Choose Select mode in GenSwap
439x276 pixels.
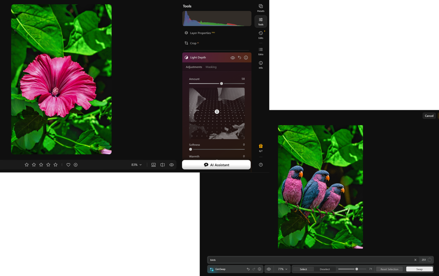coord(303,269)
